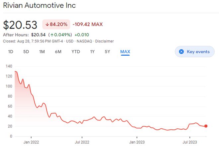Switch to the 5D time range

point(26,52)
